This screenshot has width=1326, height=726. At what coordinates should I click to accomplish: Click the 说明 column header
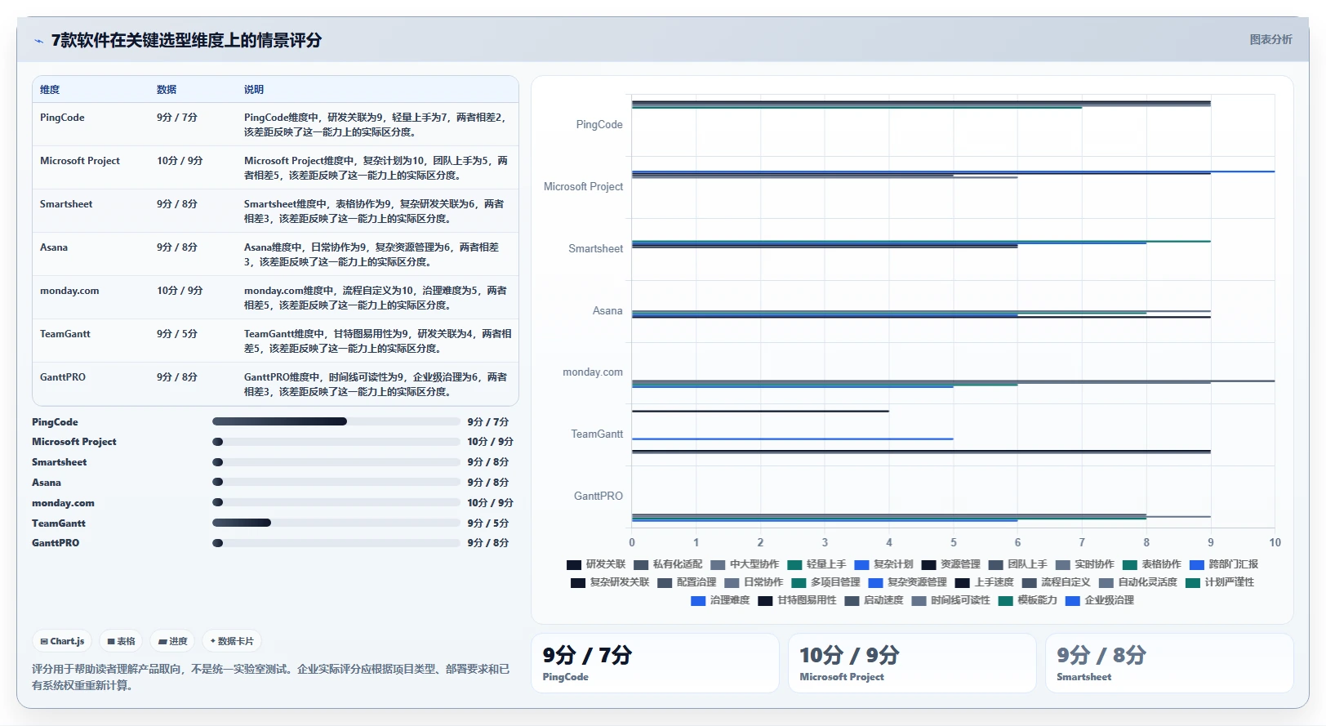click(254, 90)
